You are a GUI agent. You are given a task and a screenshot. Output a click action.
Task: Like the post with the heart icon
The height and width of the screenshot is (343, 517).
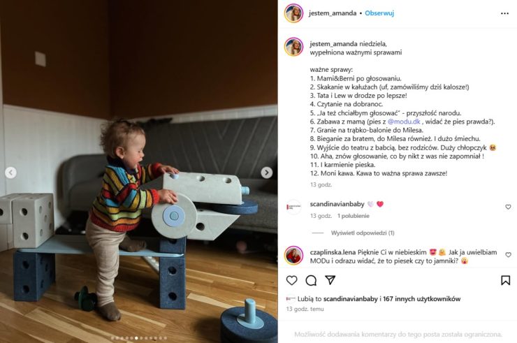point(291,280)
